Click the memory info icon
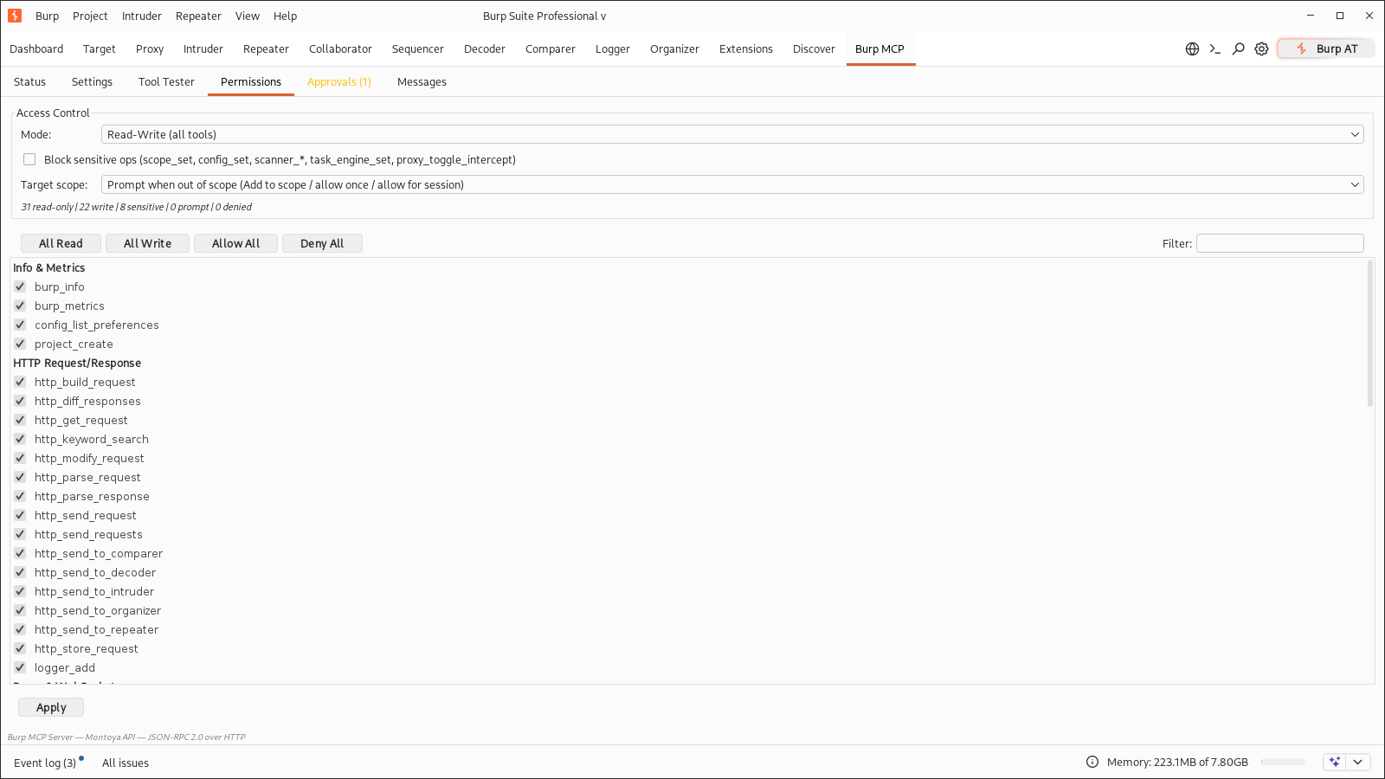The height and width of the screenshot is (779, 1385). click(x=1092, y=762)
